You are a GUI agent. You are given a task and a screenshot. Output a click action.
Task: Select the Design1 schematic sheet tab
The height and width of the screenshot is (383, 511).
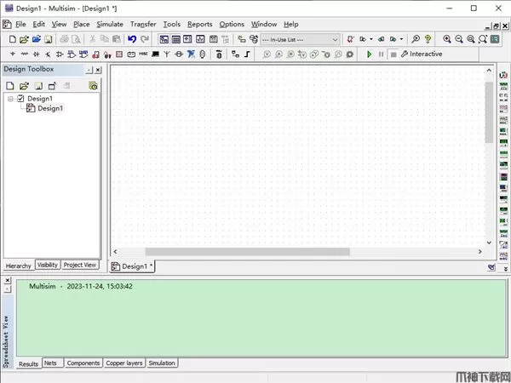[132, 266]
